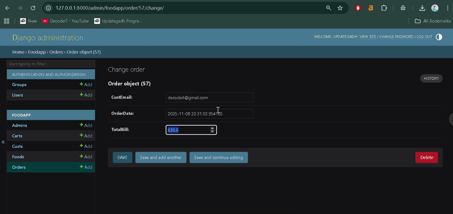The height and width of the screenshot is (214, 453).
Task: Add a new Admin via the plus Add link
Action: click(x=86, y=125)
